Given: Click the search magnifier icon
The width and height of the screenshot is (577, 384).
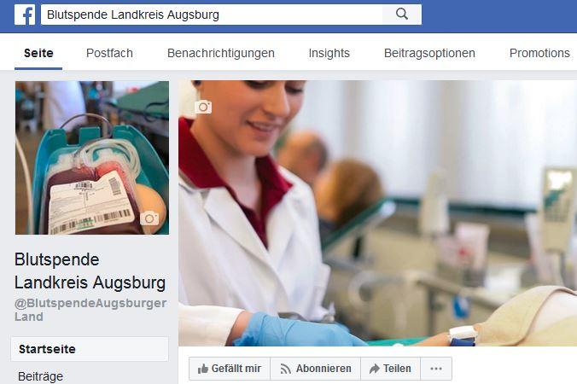Looking at the screenshot, I should click(402, 15).
